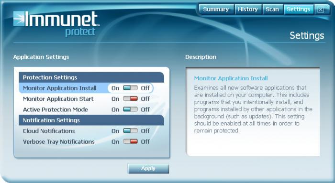335x183 pixels.
Task: Select the Settings tab
Action: pyautogui.click(x=299, y=10)
